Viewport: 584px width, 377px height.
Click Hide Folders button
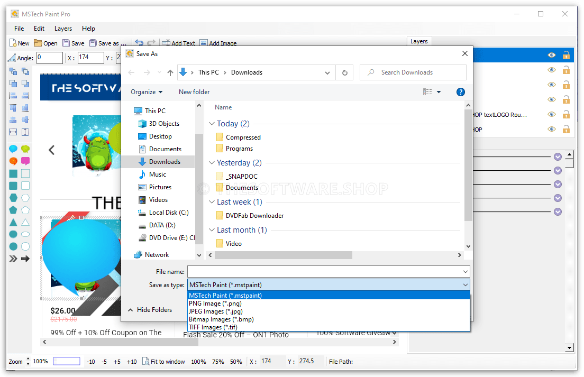coord(150,310)
